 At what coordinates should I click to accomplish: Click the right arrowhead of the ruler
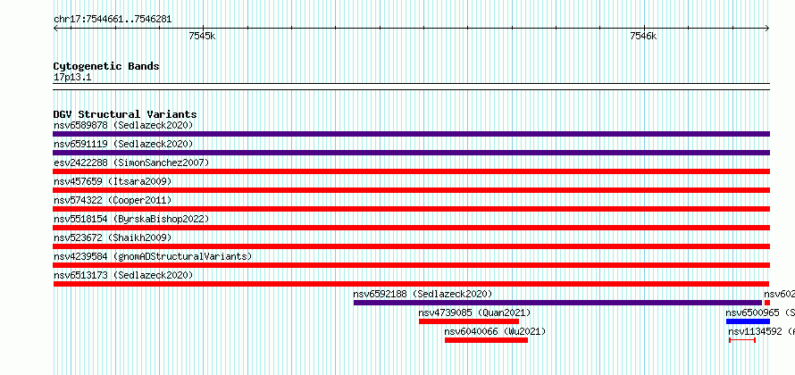coord(767,28)
